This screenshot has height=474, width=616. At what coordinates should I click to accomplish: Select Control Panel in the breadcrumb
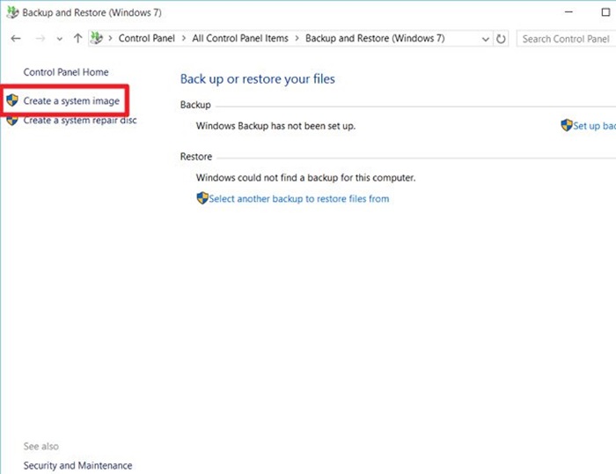point(147,39)
